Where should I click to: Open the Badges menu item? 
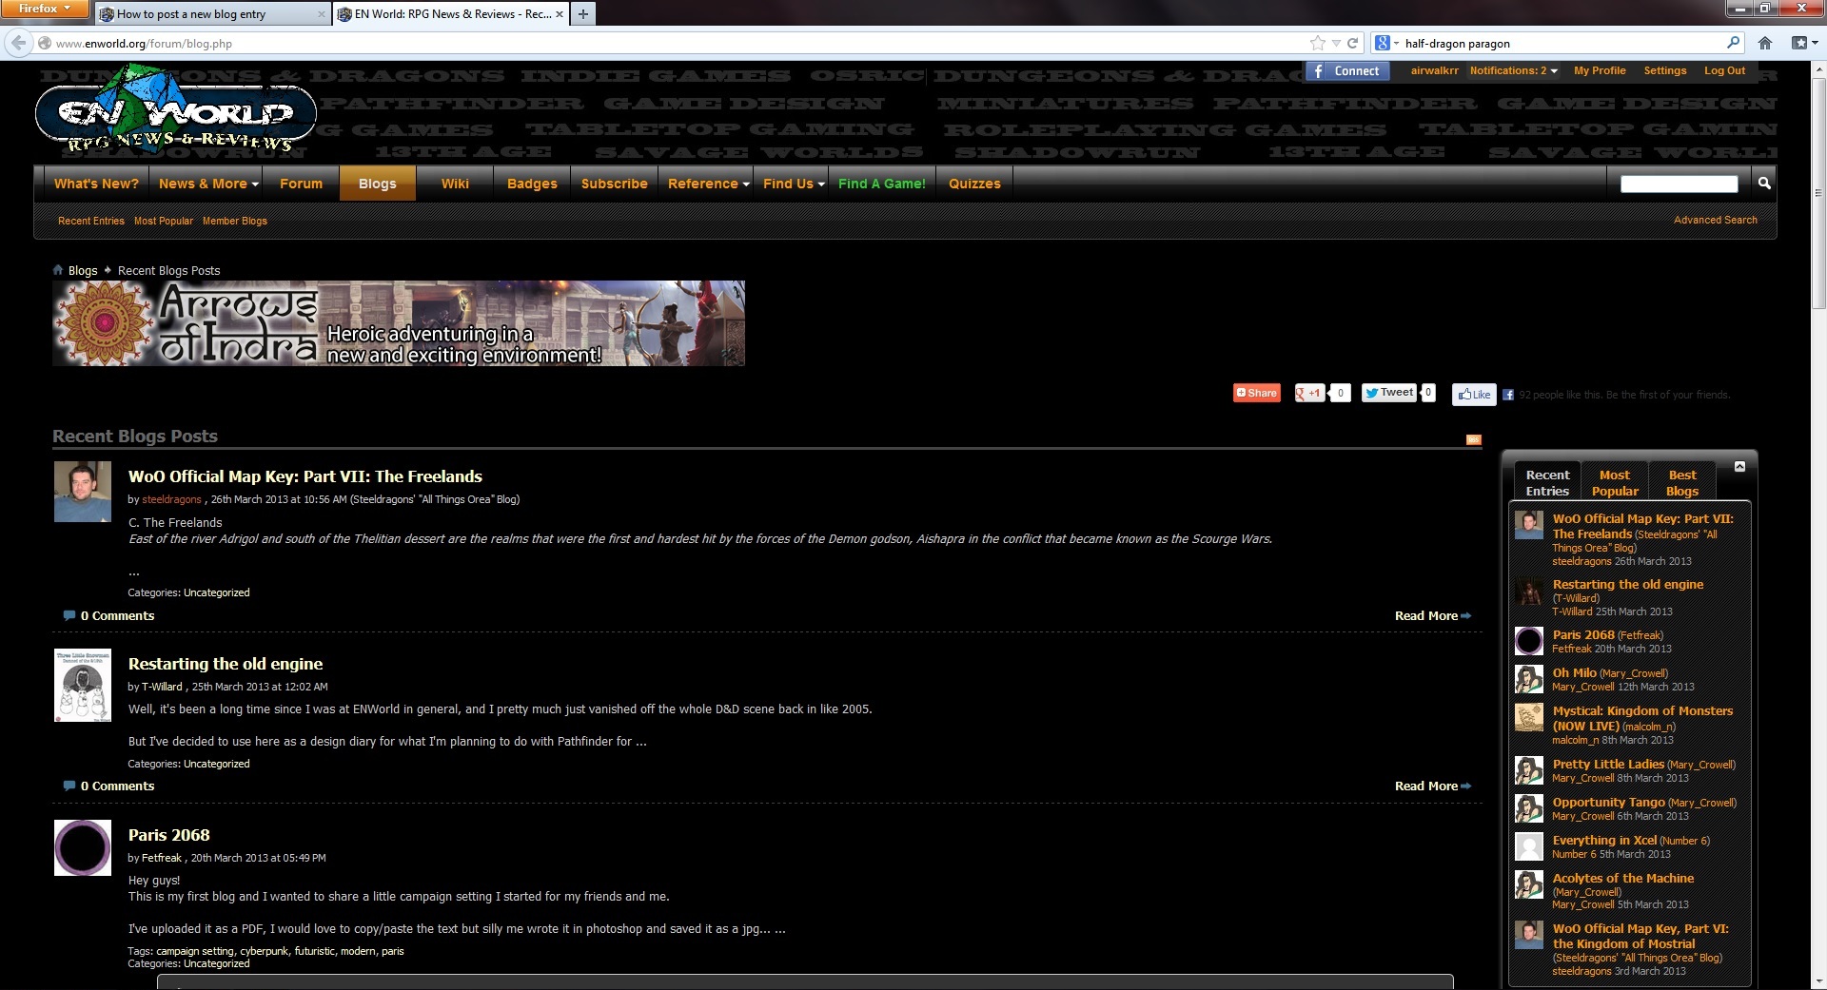point(532,184)
